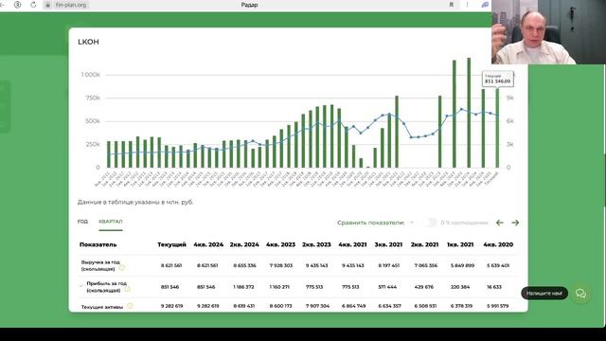Click the 'Показатель' column header
This screenshot has height=341, width=606.
pyautogui.click(x=98, y=244)
